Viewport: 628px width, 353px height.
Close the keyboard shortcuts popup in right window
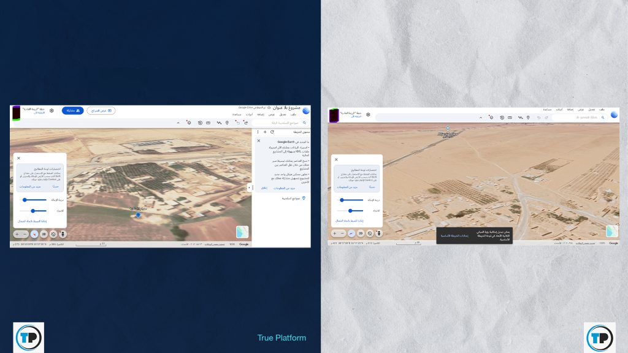click(x=336, y=159)
